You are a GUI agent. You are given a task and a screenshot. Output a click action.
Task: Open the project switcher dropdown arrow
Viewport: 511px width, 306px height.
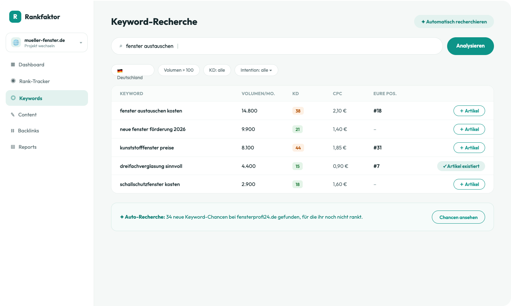pyautogui.click(x=81, y=43)
